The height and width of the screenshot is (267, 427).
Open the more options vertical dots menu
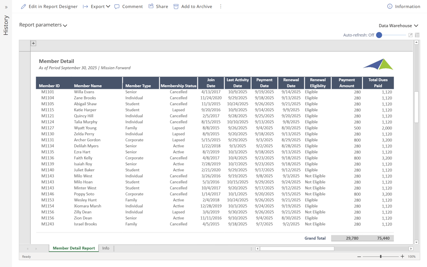click(221, 7)
